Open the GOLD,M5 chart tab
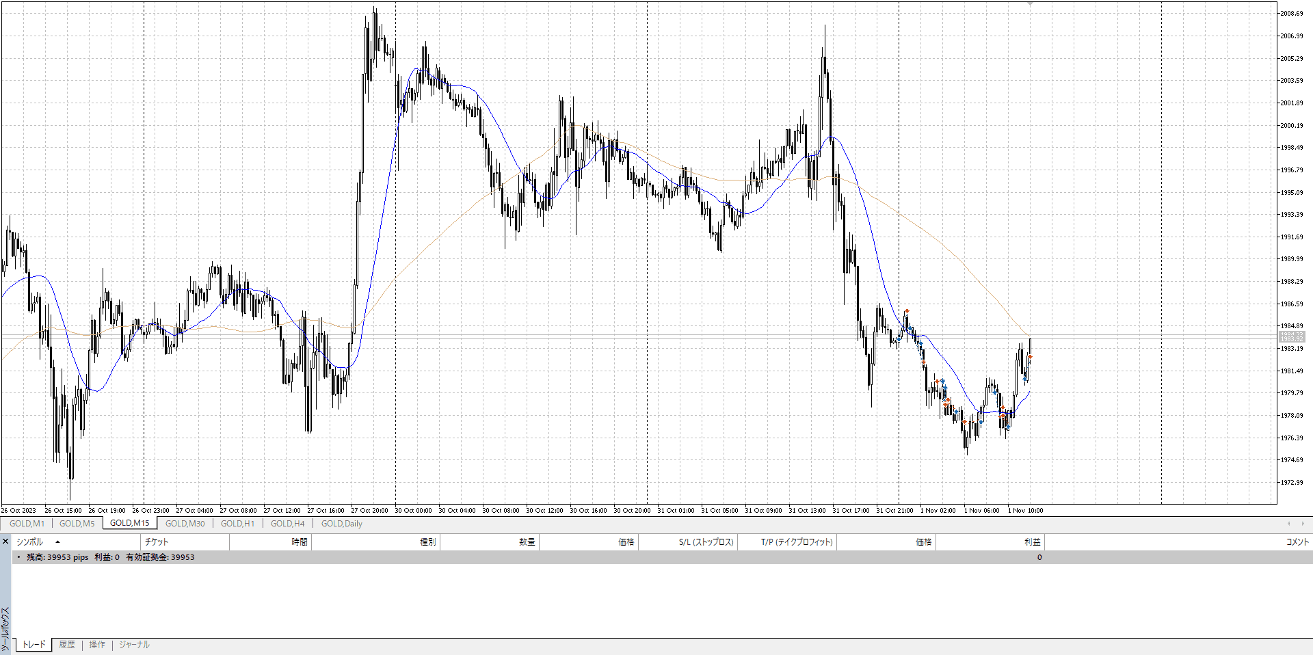This screenshot has height=655, width=1313. 77,524
